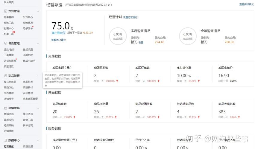255x149 pixels.
Task: Open 竞价活动 menu item
Action: (28, 114)
